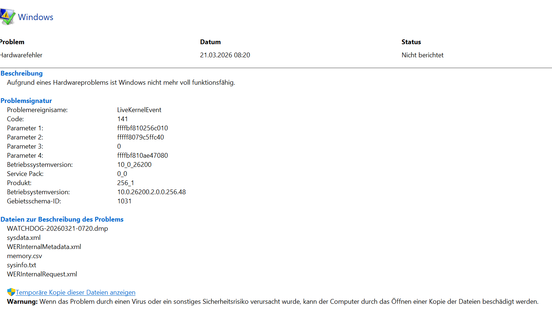Click the 'Nicht berichtet' status text

pos(422,55)
